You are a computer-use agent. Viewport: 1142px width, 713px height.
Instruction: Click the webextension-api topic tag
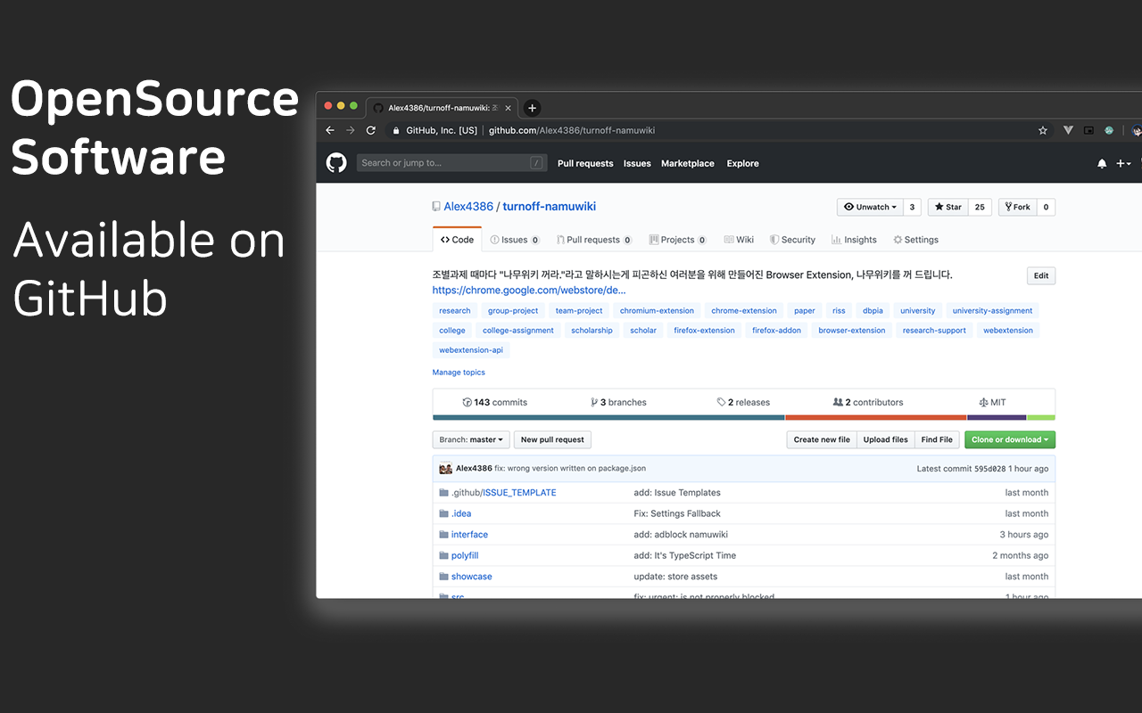(471, 350)
